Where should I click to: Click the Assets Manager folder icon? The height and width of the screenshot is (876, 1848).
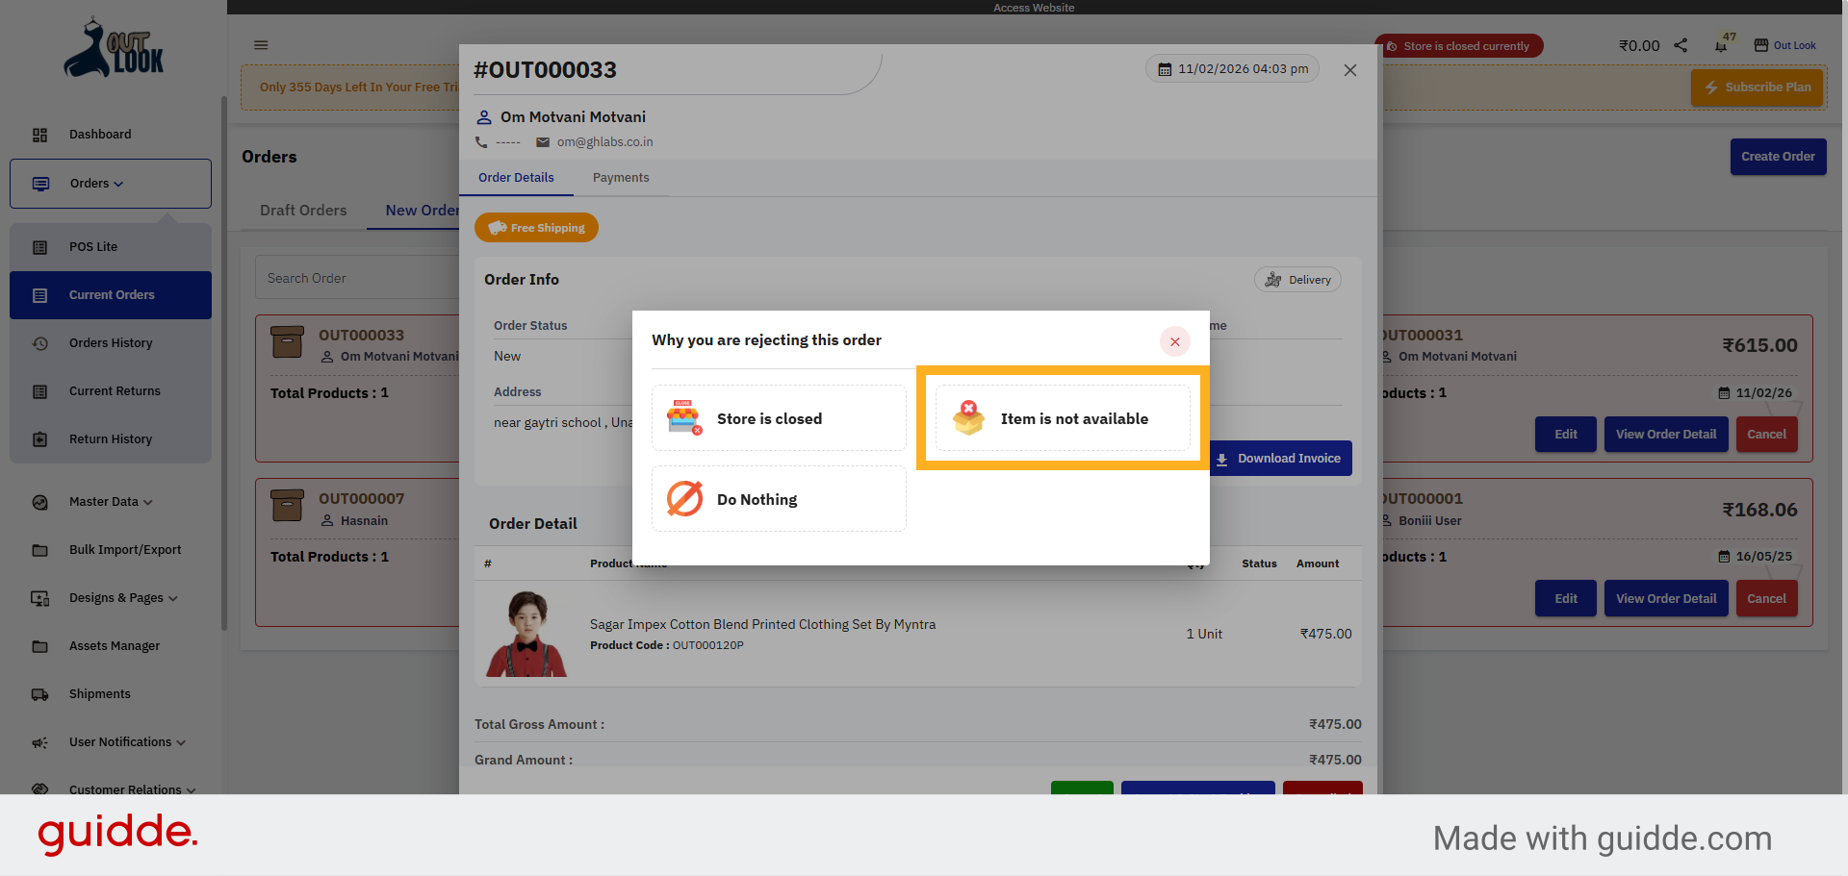[x=39, y=646]
